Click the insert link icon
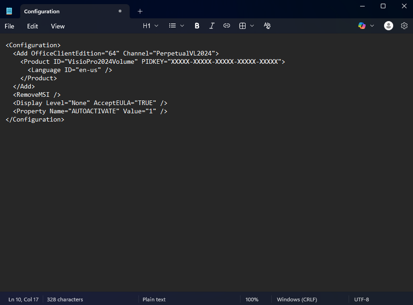Screen dimensions: 413x305 (227, 26)
